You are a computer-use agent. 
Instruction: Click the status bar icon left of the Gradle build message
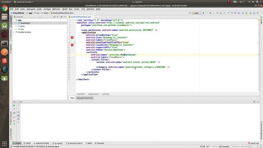(x=11, y=146)
